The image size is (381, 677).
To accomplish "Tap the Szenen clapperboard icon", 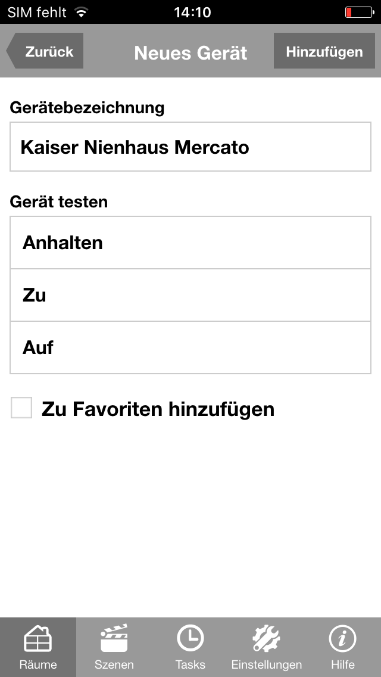I will [114, 639].
